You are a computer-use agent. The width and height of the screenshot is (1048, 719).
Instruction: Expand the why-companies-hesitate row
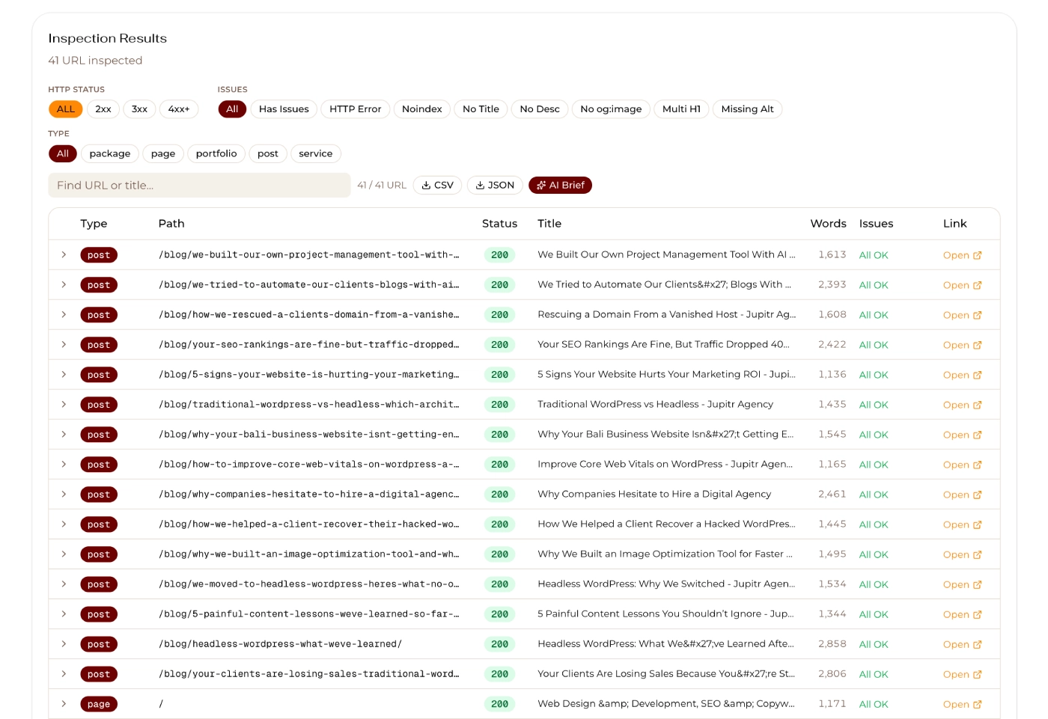click(x=64, y=494)
